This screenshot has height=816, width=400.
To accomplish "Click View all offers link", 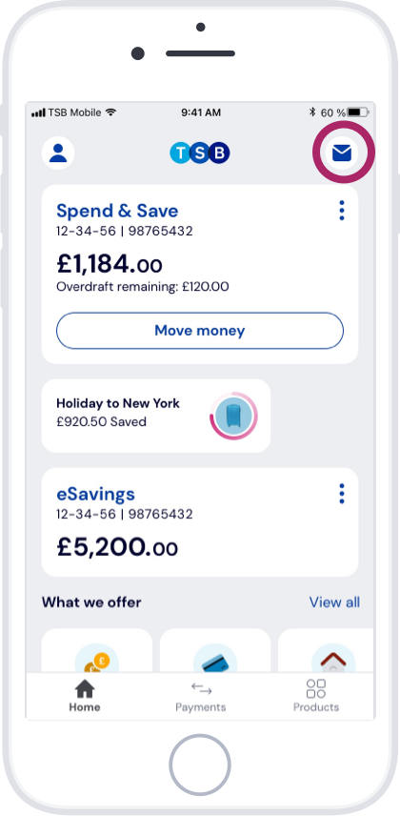I will point(334,602).
